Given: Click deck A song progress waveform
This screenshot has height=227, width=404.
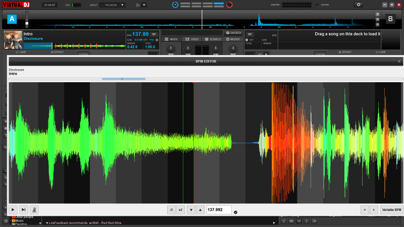Looking at the screenshot, I should pyautogui.click(x=74, y=46).
